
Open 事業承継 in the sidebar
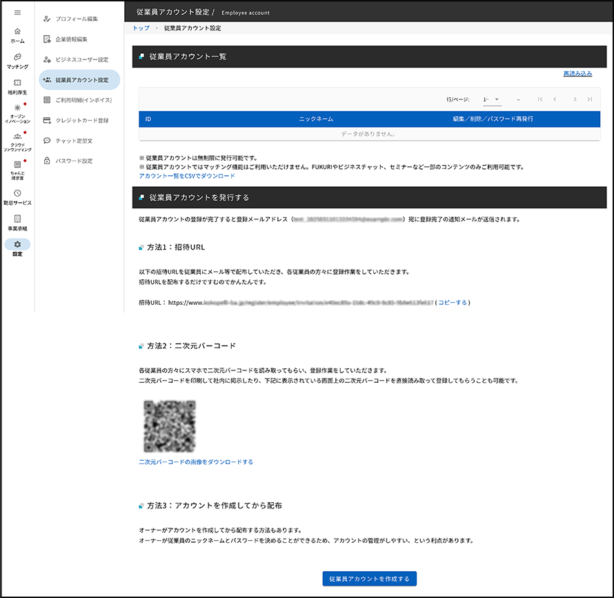coord(17,222)
